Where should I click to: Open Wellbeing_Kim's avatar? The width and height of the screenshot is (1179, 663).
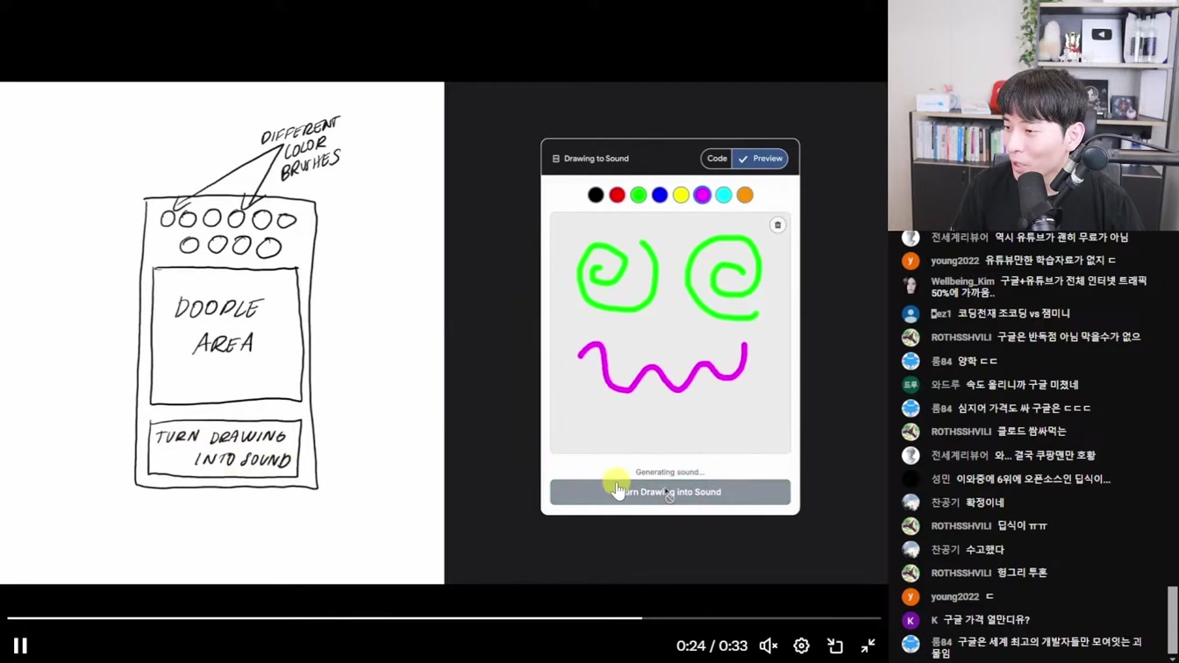pyautogui.click(x=911, y=286)
